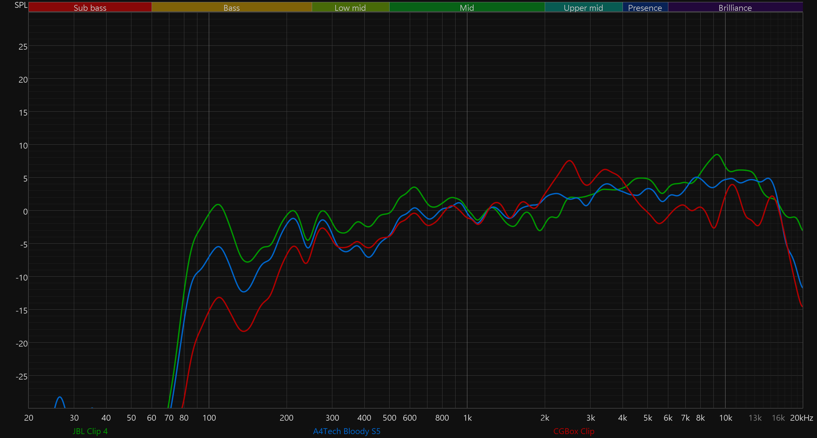Click the Sub bass frequency band
Viewport: 817px width, 438px height.
pyautogui.click(x=90, y=8)
